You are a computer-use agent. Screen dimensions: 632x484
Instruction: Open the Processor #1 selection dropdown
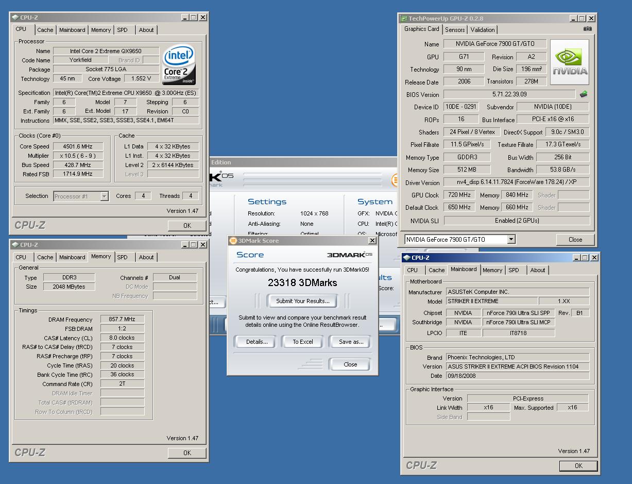[105, 196]
